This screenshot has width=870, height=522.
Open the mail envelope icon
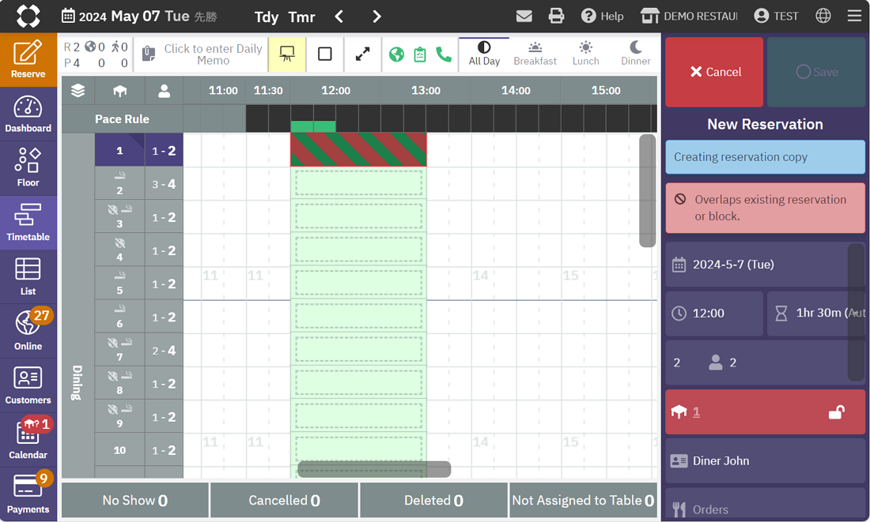coord(524,16)
